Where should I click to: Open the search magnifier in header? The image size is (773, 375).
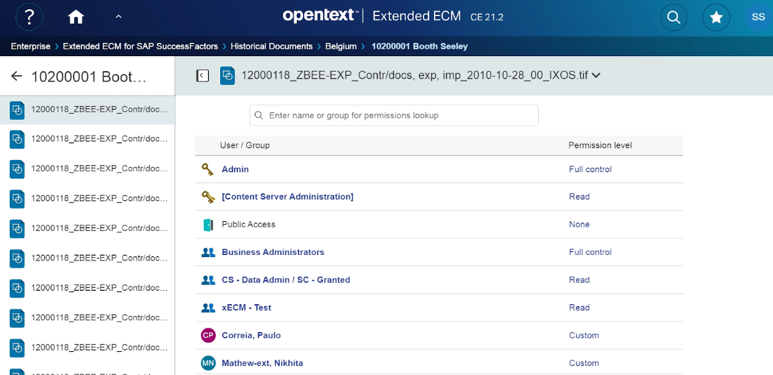point(673,18)
